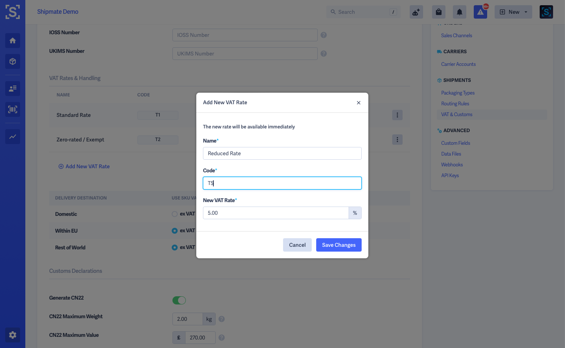The image size is (565, 348).
Task: Click Add New VAT Rate link
Action: click(x=84, y=166)
